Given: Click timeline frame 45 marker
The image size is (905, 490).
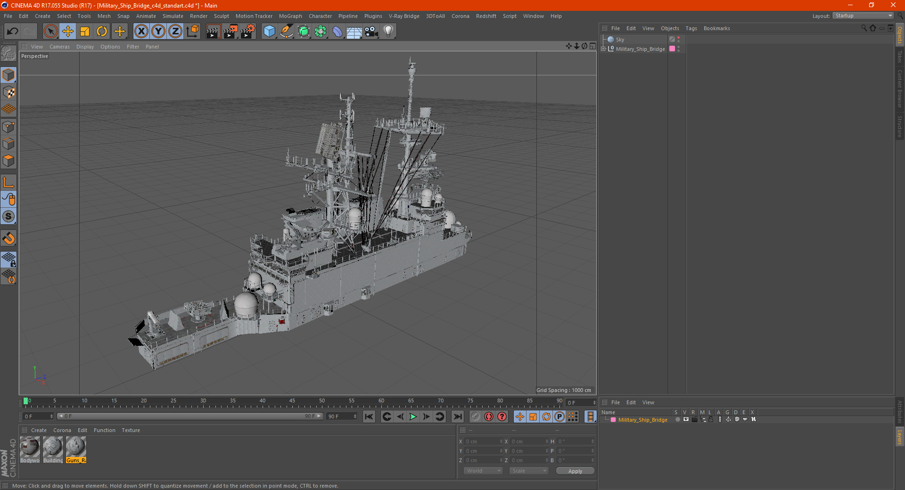Looking at the screenshot, I should click(x=292, y=401).
